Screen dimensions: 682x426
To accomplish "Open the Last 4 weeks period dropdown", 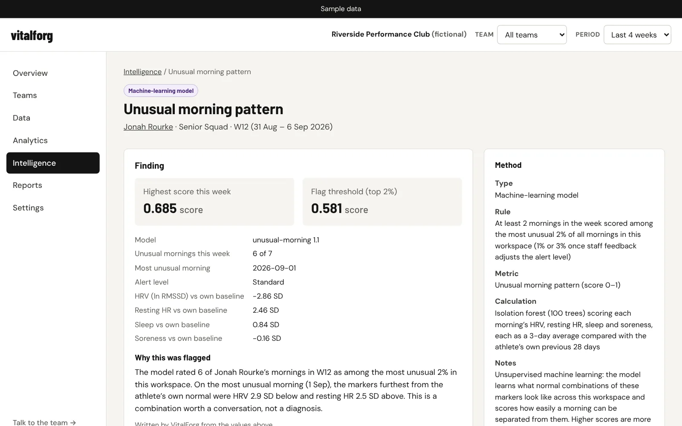I will point(637,35).
